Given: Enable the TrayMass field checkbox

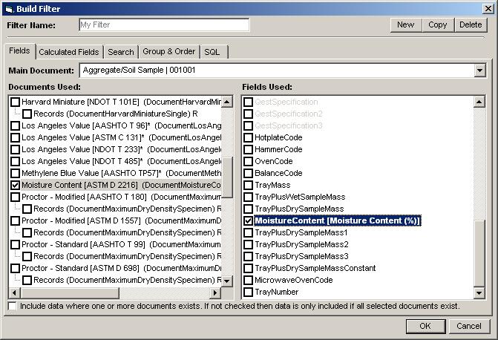Looking at the screenshot, I should coord(249,185).
